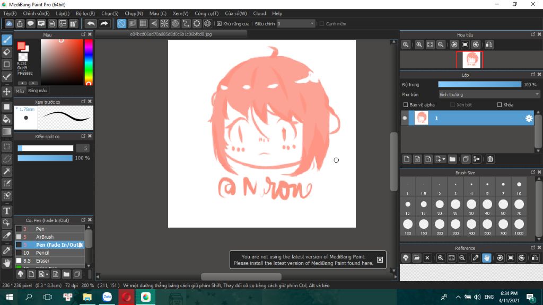Enable Bảo vệ alpha checkbox
The width and height of the screenshot is (543, 305).
pos(406,105)
